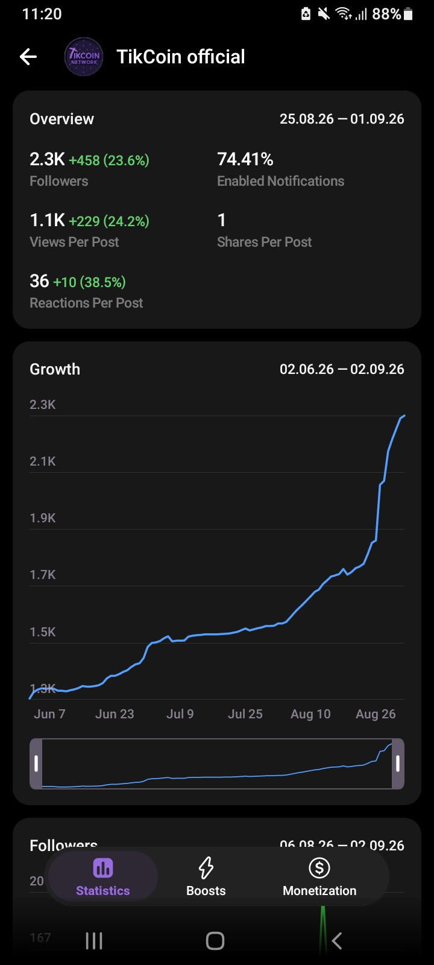Tap the Android back navigation chevron

coord(337,941)
